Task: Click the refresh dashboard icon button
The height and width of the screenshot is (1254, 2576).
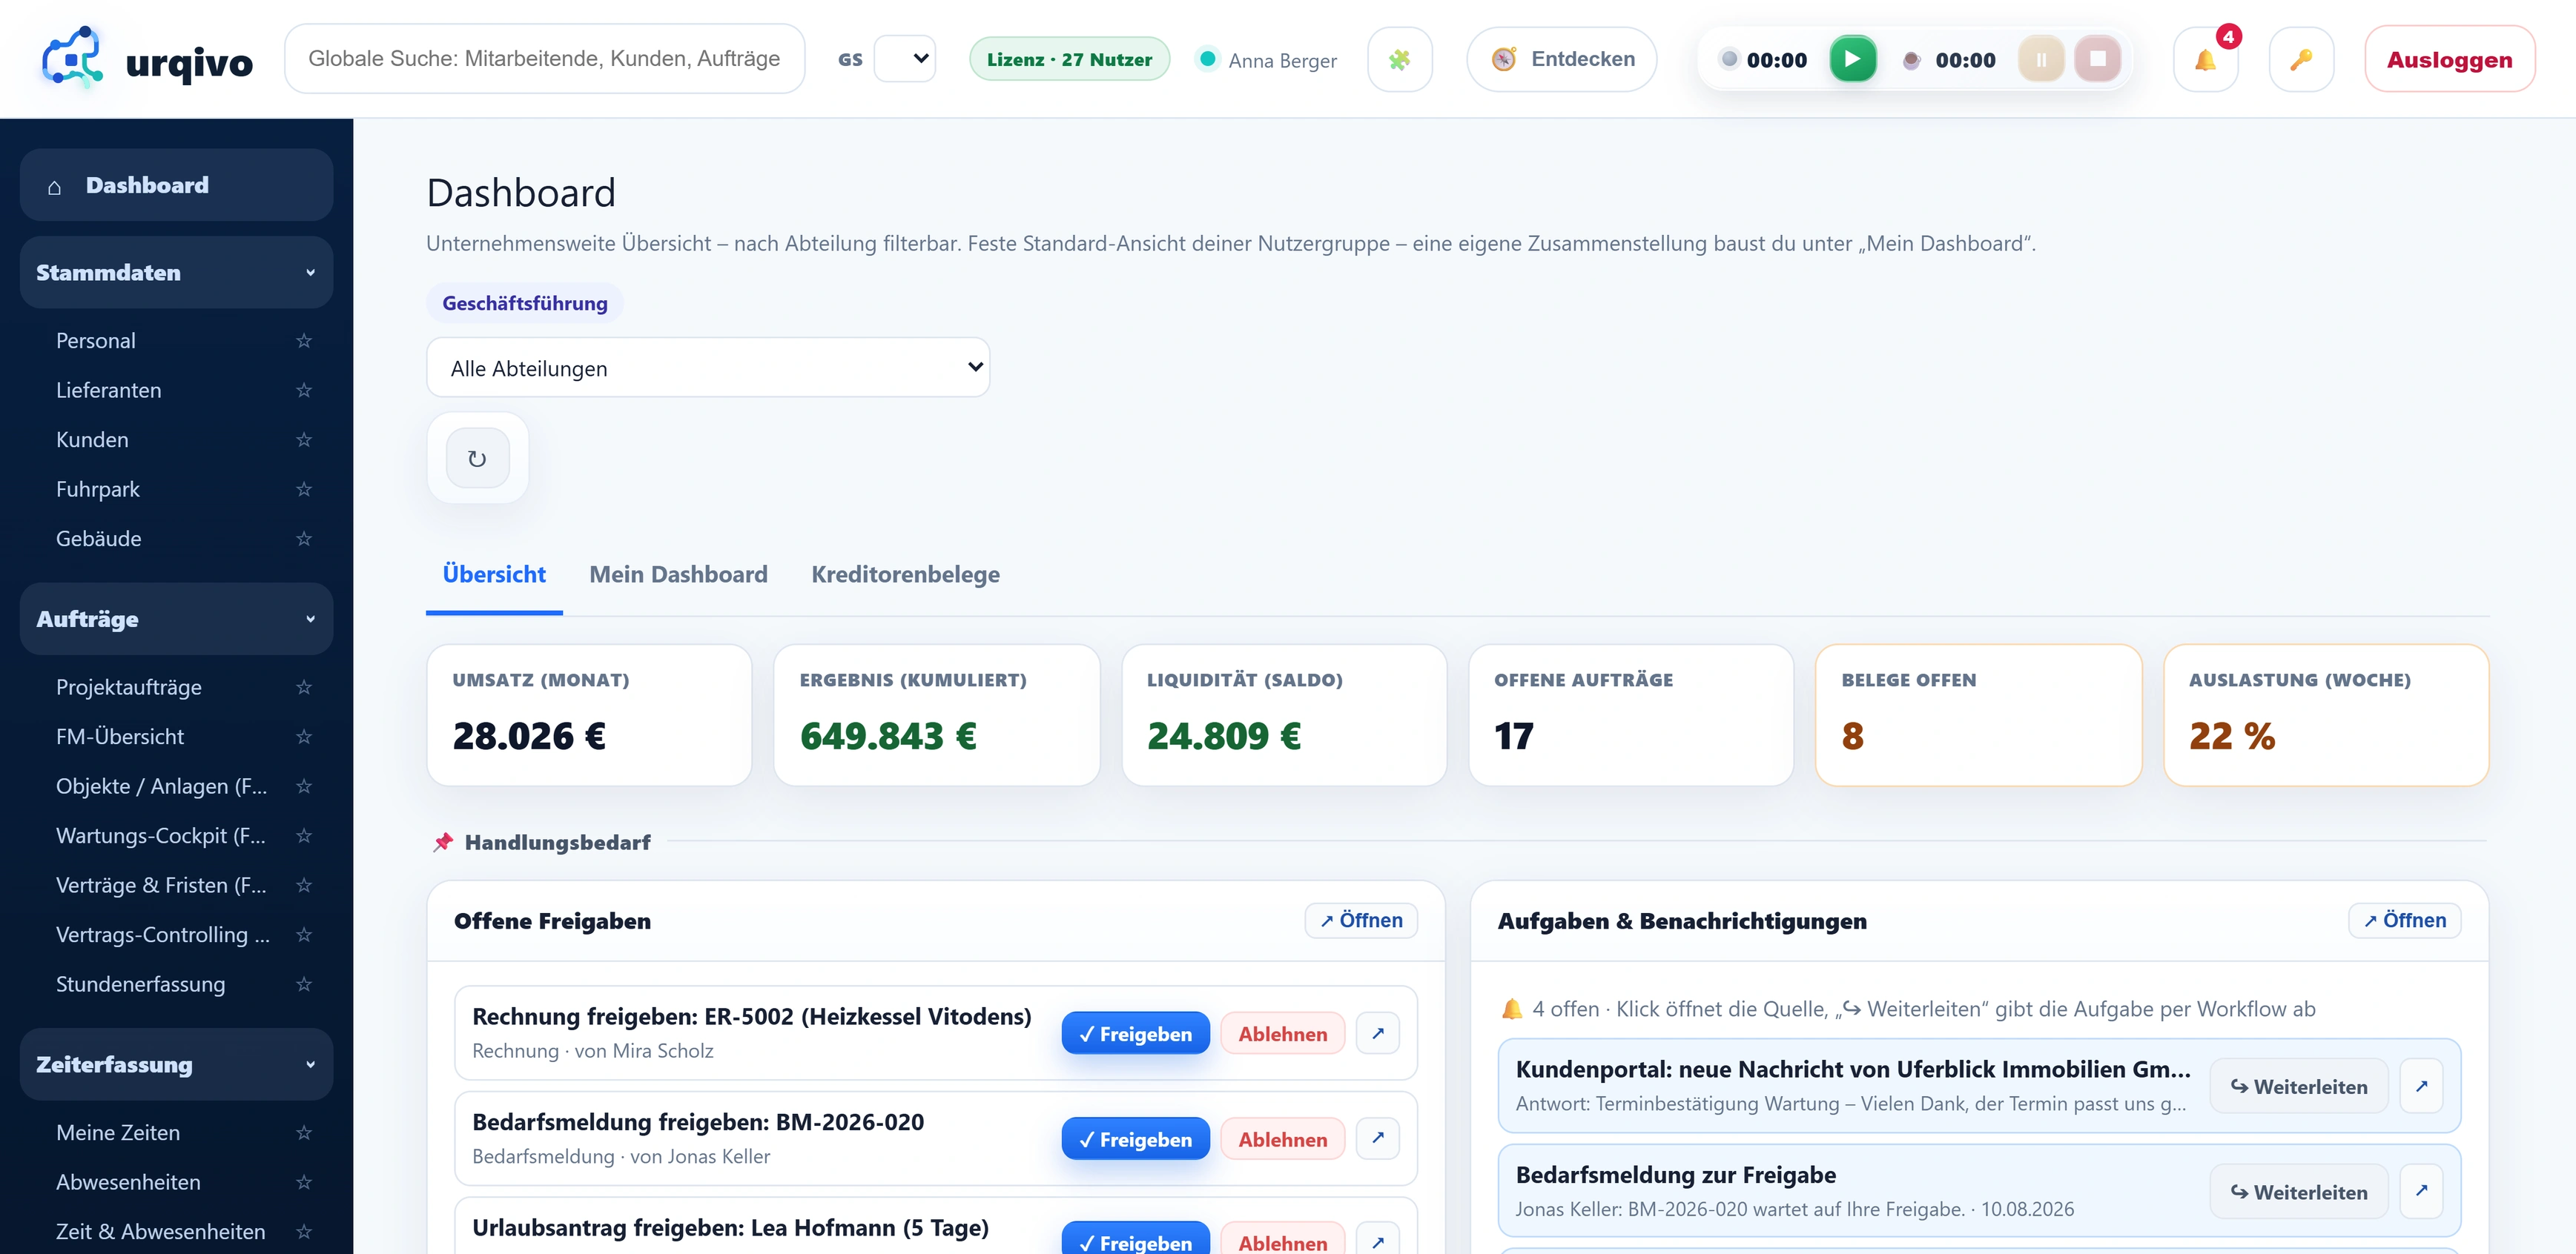Action: click(477, 459)
